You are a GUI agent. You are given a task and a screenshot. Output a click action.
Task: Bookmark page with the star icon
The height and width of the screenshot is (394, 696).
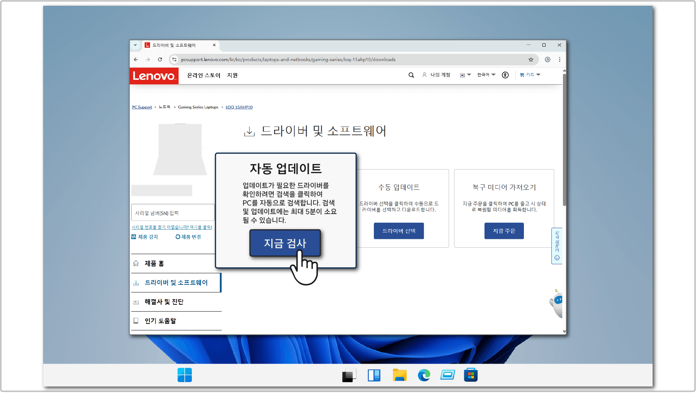pyautogui.click(x=531, y=60)
